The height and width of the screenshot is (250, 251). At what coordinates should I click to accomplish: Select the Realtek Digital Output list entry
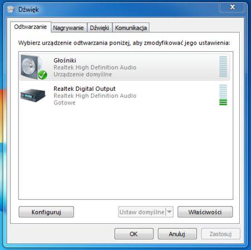pos(124,95)
